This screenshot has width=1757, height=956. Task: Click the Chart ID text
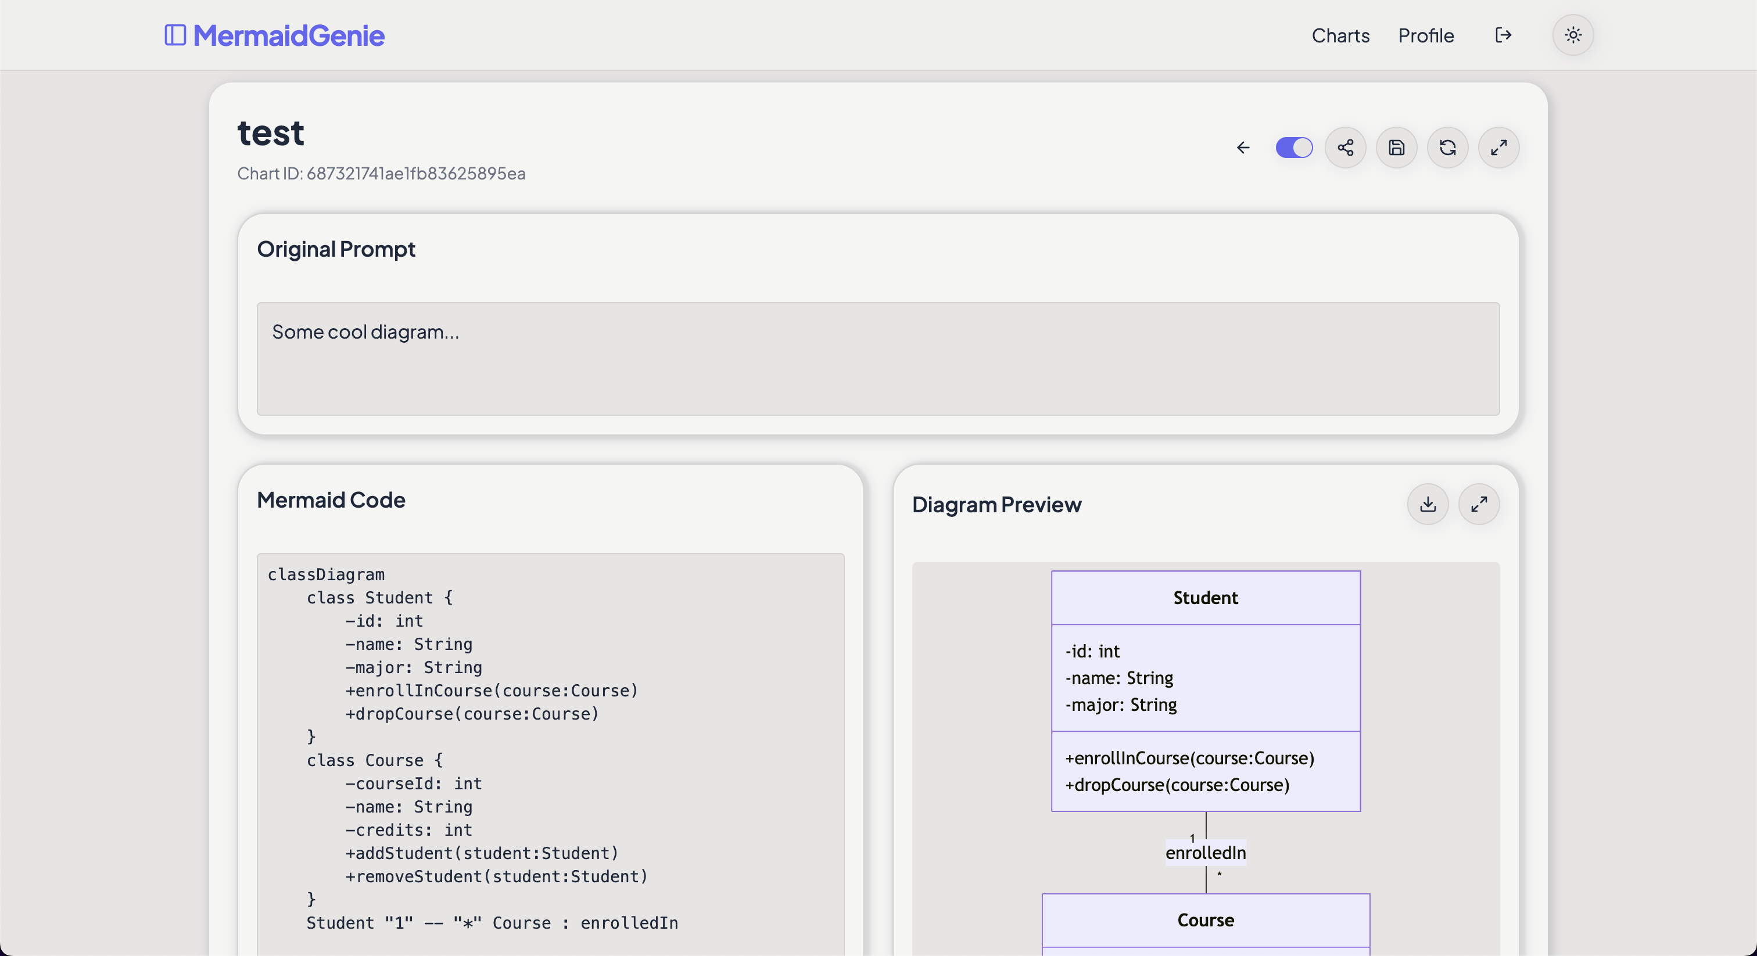coord(381,174)
